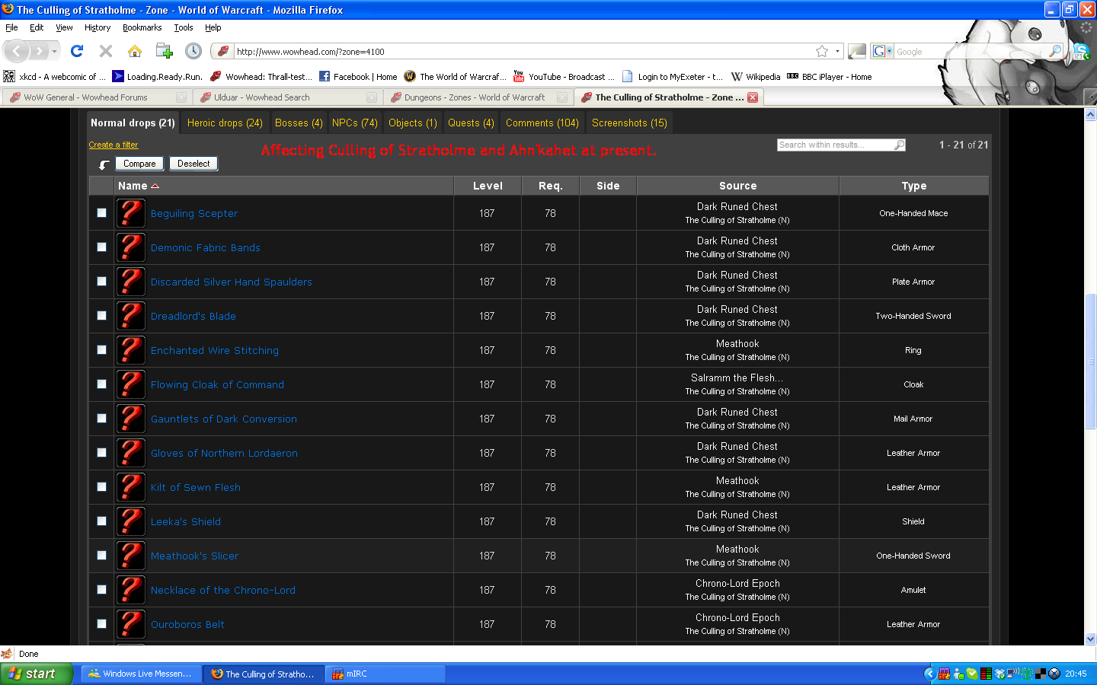Show hidden tray icons with the arrow
The width and height of the screenshot is (1097, 685).
point(929,674)
